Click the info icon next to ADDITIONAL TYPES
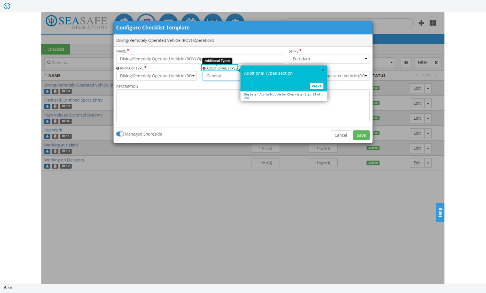486x293 pixels. 204,68
